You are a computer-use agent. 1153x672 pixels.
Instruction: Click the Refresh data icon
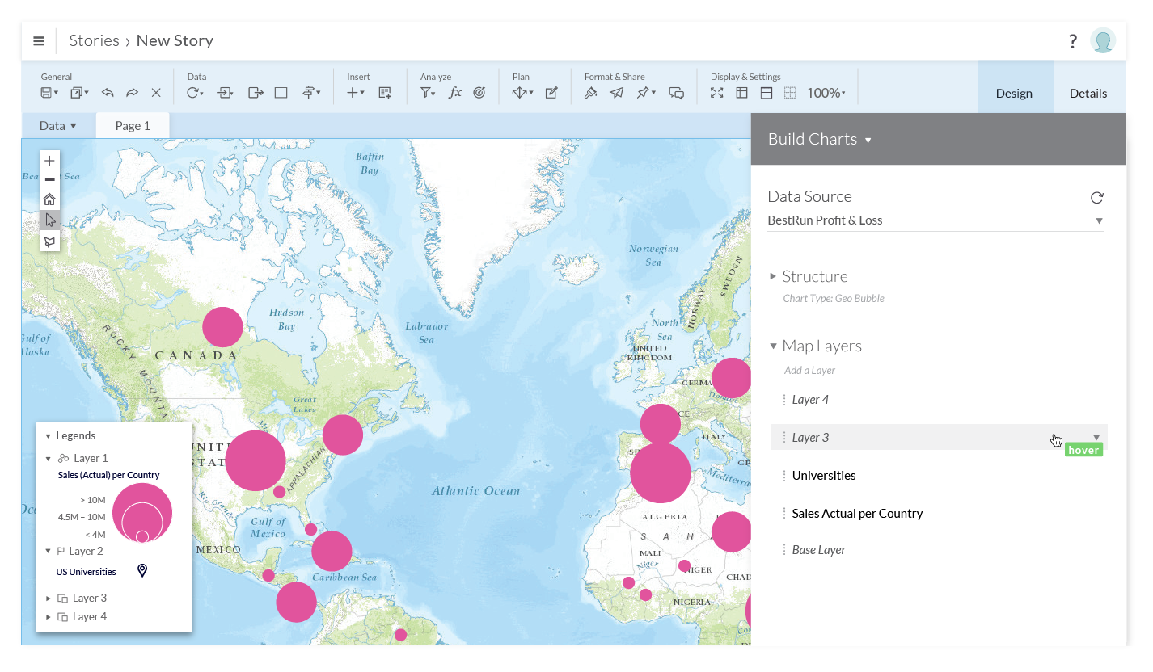[193, 93]
